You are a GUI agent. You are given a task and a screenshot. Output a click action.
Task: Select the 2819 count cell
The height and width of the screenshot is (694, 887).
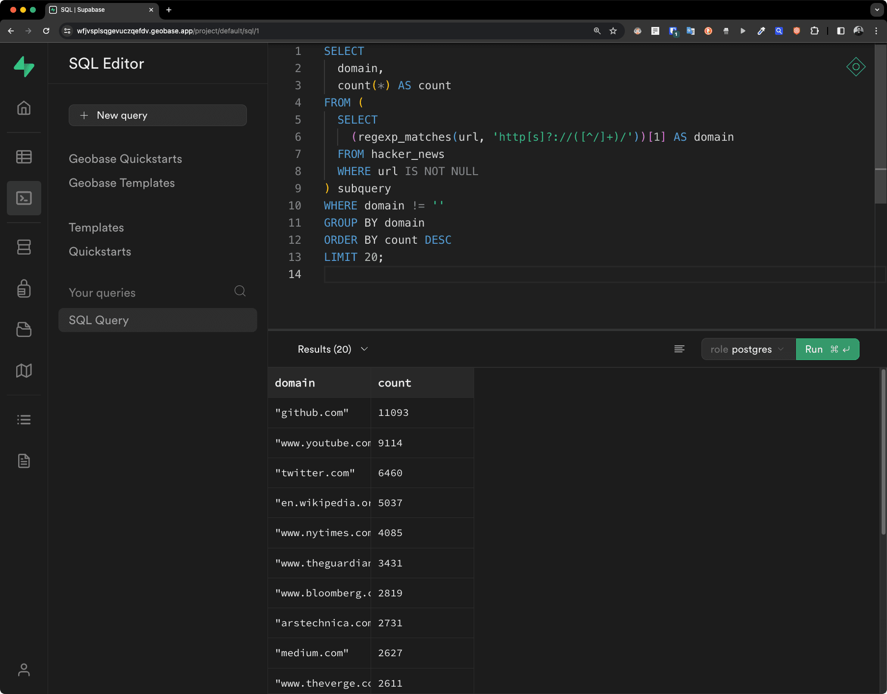(x=422, y=593)
